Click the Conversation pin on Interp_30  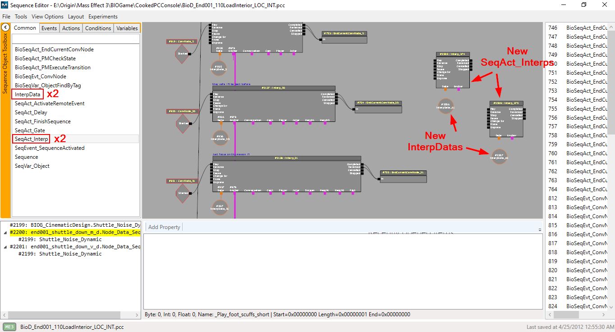click(252, 123)
